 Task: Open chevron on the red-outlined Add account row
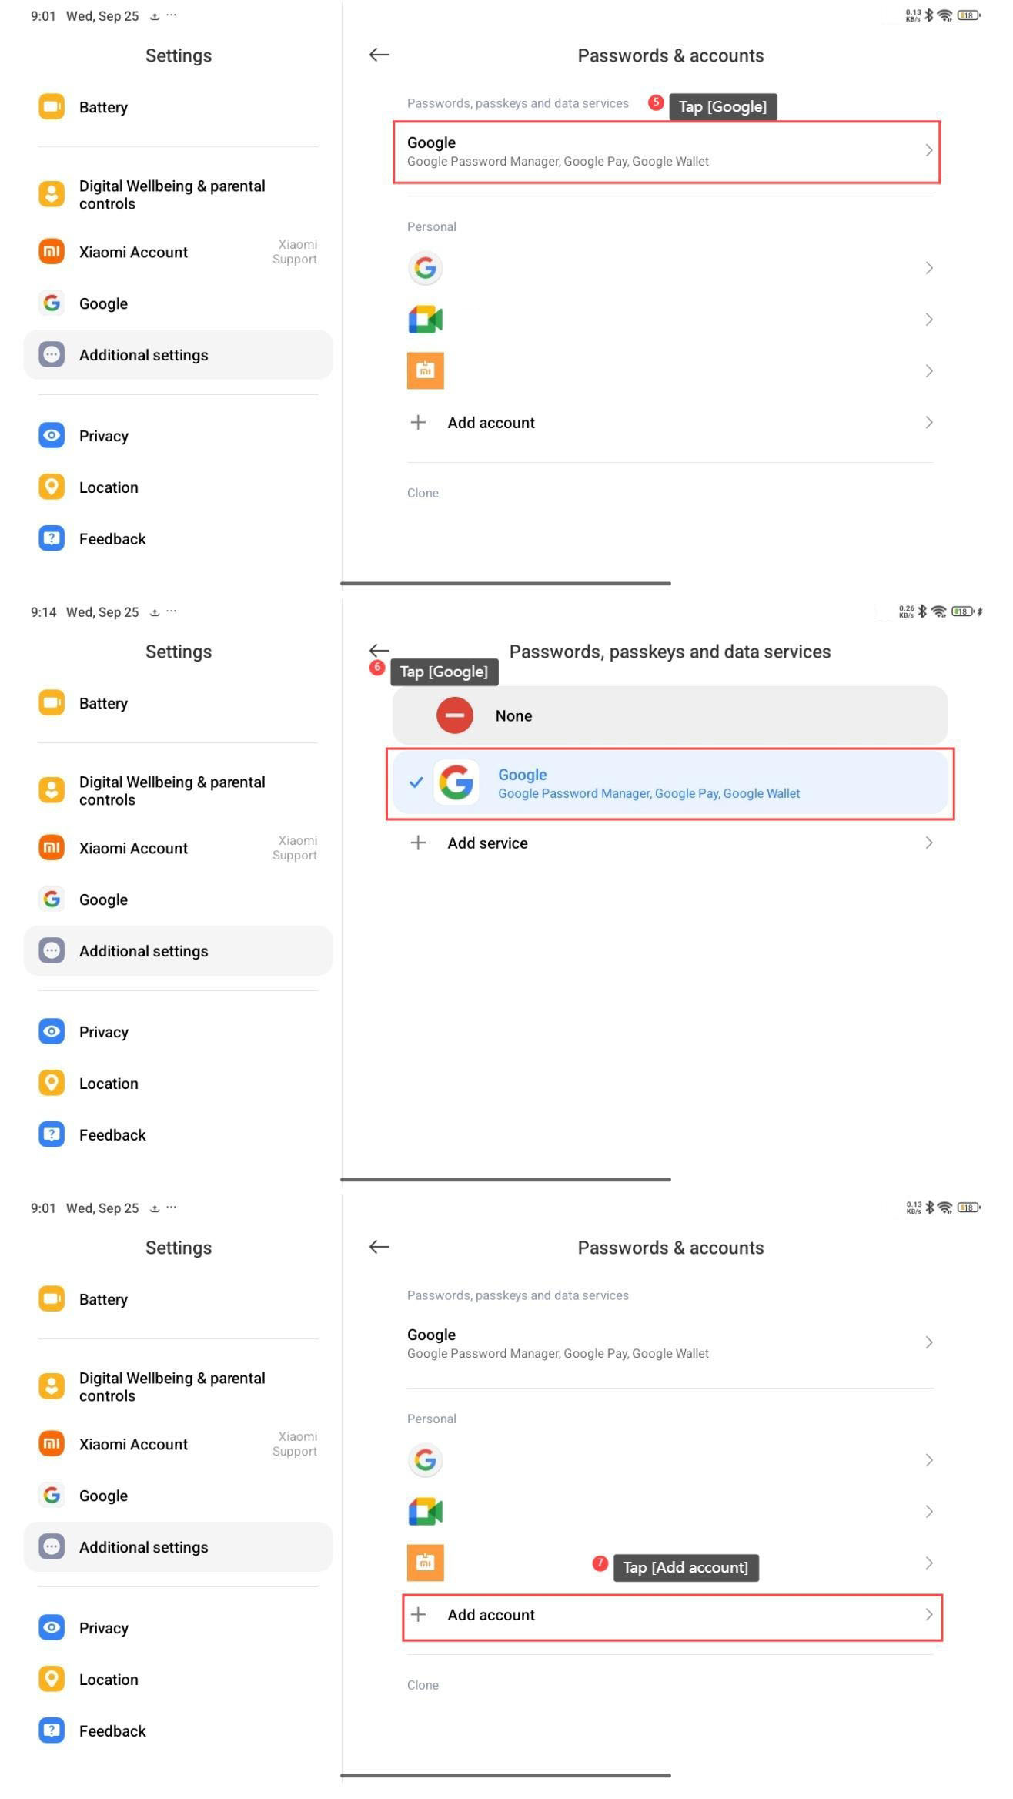928,1614
